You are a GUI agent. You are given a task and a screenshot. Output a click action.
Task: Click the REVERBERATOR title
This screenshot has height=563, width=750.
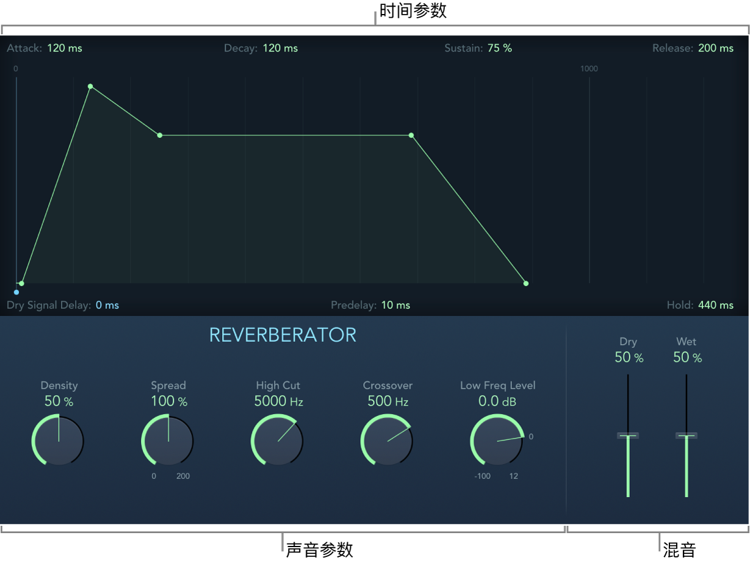point(283,335)
